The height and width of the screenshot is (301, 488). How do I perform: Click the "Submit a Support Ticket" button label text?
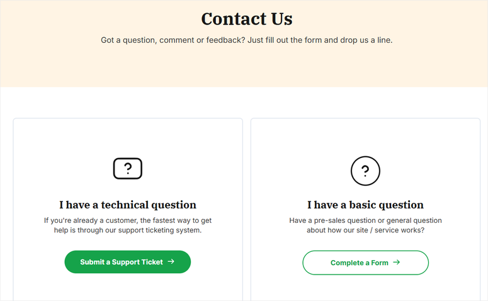pyautogui.click(x=122, y=262)
